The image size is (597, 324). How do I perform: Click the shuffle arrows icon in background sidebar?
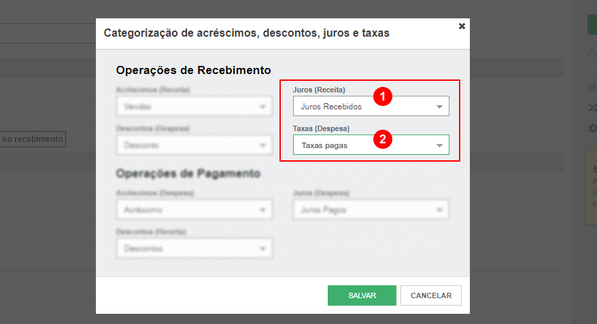pos(592,107)
